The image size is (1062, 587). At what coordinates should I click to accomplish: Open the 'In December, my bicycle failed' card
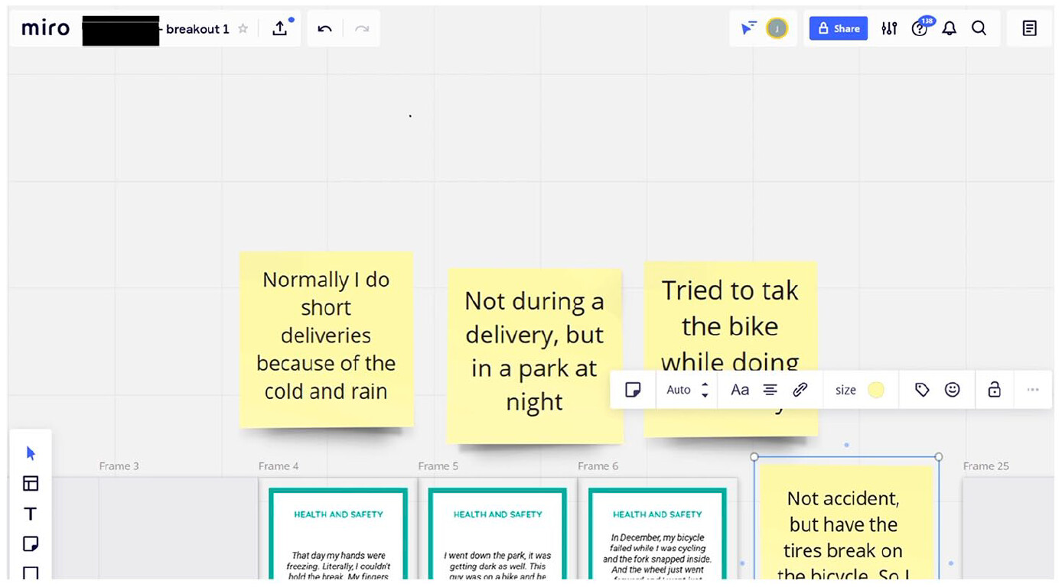[x=657, y=533]
